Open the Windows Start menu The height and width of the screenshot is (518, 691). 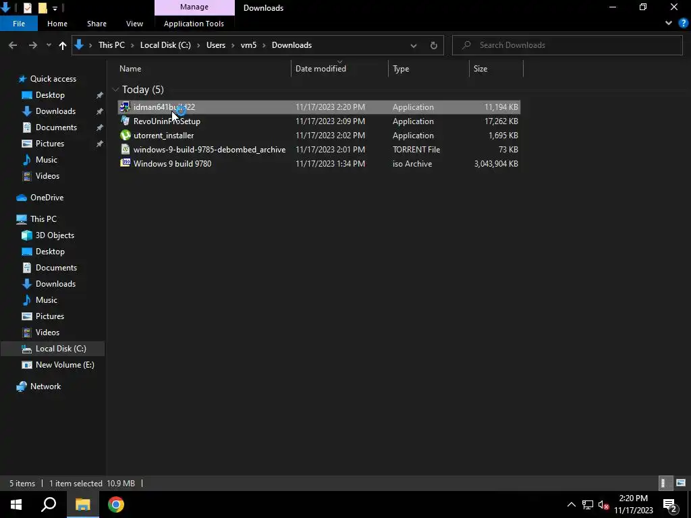(16, 505)
